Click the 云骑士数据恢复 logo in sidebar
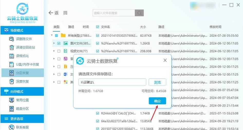Image resolution: width=243 pixels, height=130 pixels. pyautogui.click(x=22, y=13)
